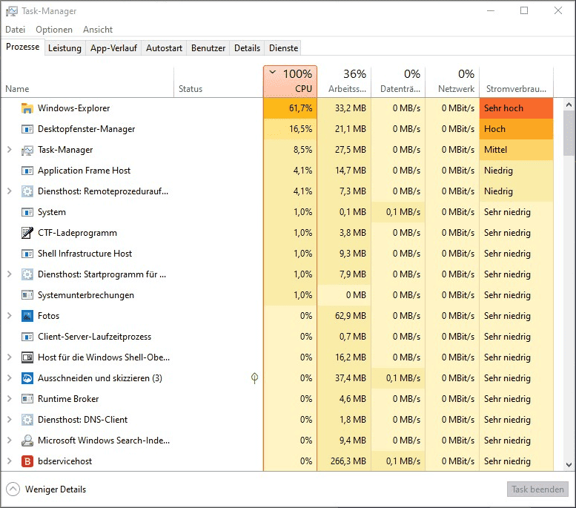The image size is (576, 508).
Task: Click the 62,9 MB memory cell
Action: point(344,316)
